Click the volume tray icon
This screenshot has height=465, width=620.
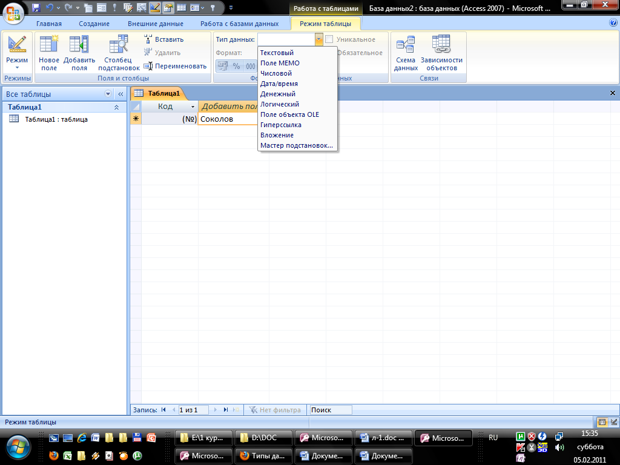[x=559, y=447]
